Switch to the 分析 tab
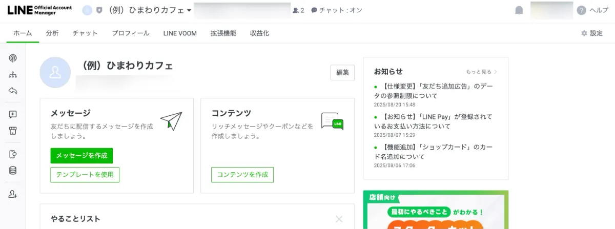Screen dimensions: 615x229 (x=52, y=33)
